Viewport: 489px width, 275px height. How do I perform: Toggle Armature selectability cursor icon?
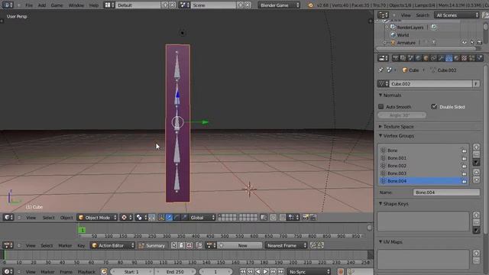(472, 43)
